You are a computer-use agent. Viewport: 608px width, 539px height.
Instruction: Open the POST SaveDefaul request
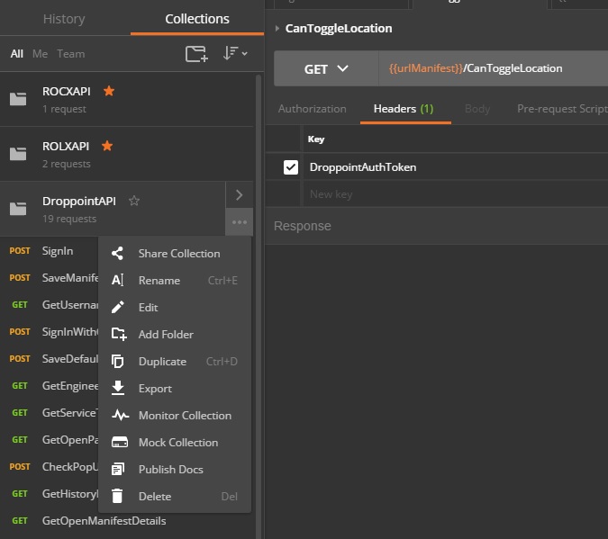click(x=50, y=359)
